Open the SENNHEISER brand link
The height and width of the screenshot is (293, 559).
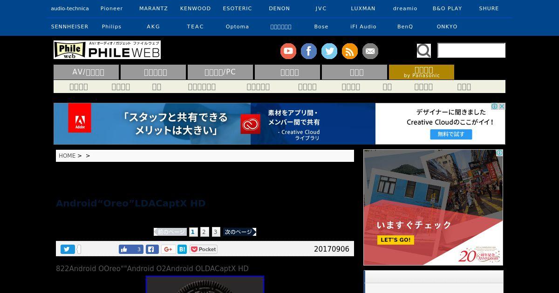(x=70, y=27)
